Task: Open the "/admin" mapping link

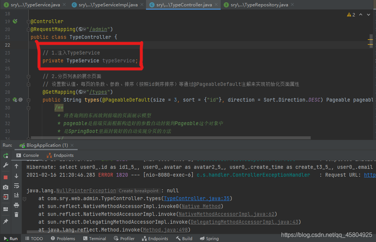Action: point(98,29)
